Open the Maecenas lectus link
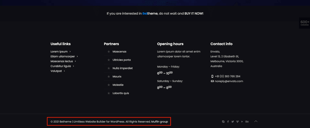The image size is (310, 128). coord(62,61)
